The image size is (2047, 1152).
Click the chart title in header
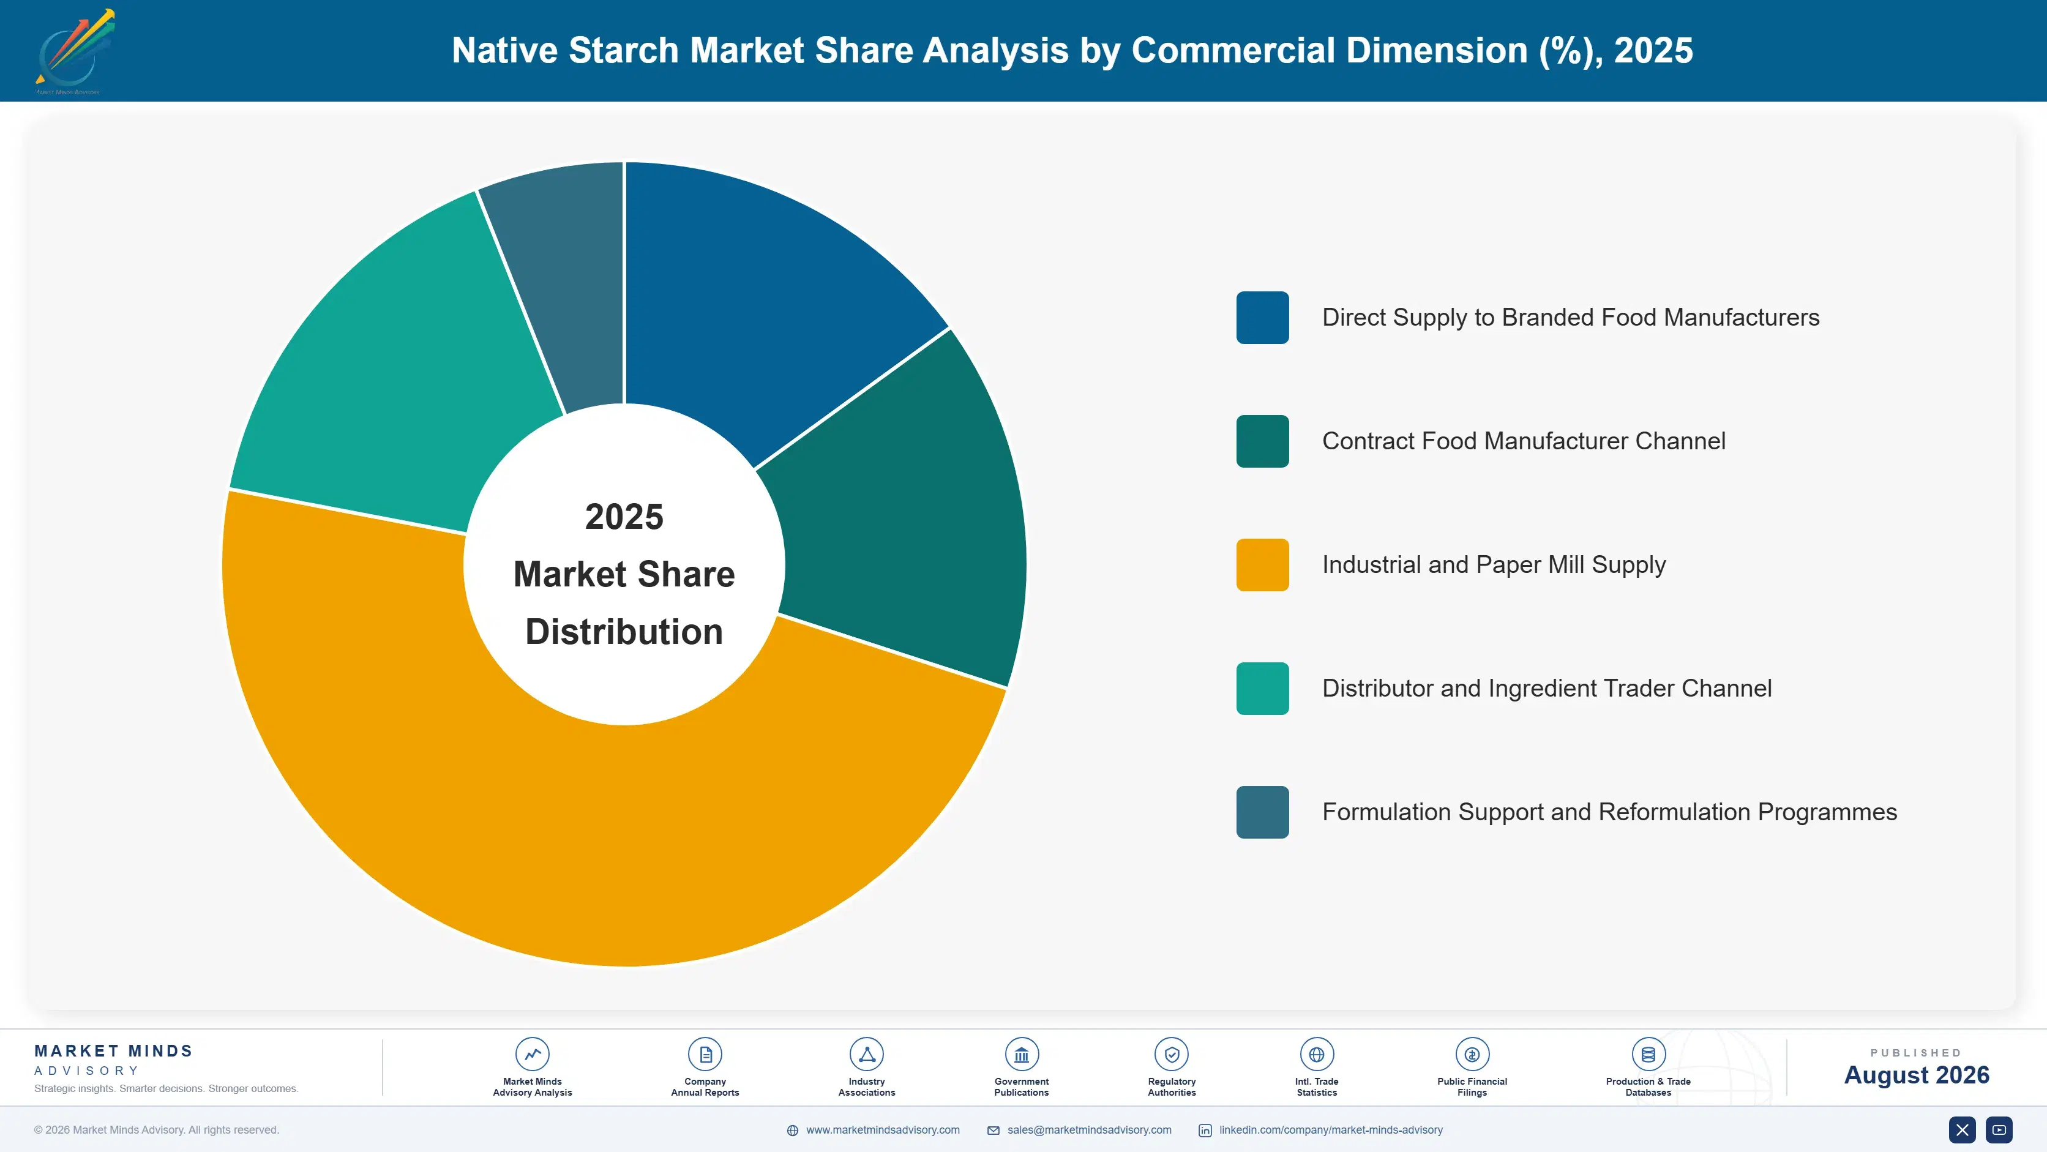tap(1072, 50)
